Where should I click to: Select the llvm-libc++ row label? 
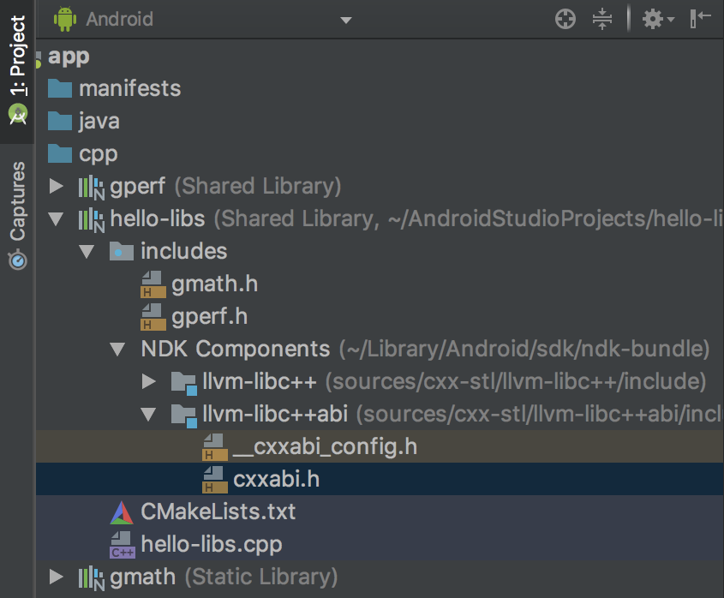pyautogui.click(x=260, y=381)
